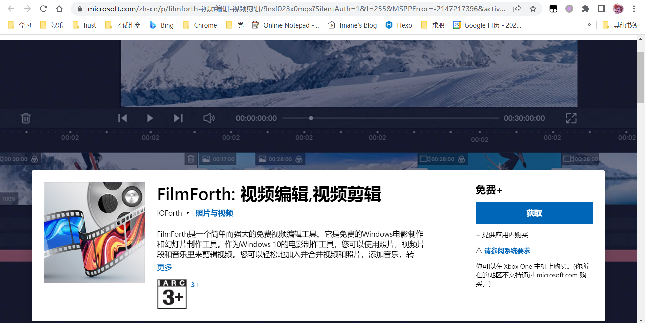This screenshot has width=645, height=323.
Task: Open the 其他书签 folder
Action: (x=620, y=25)
